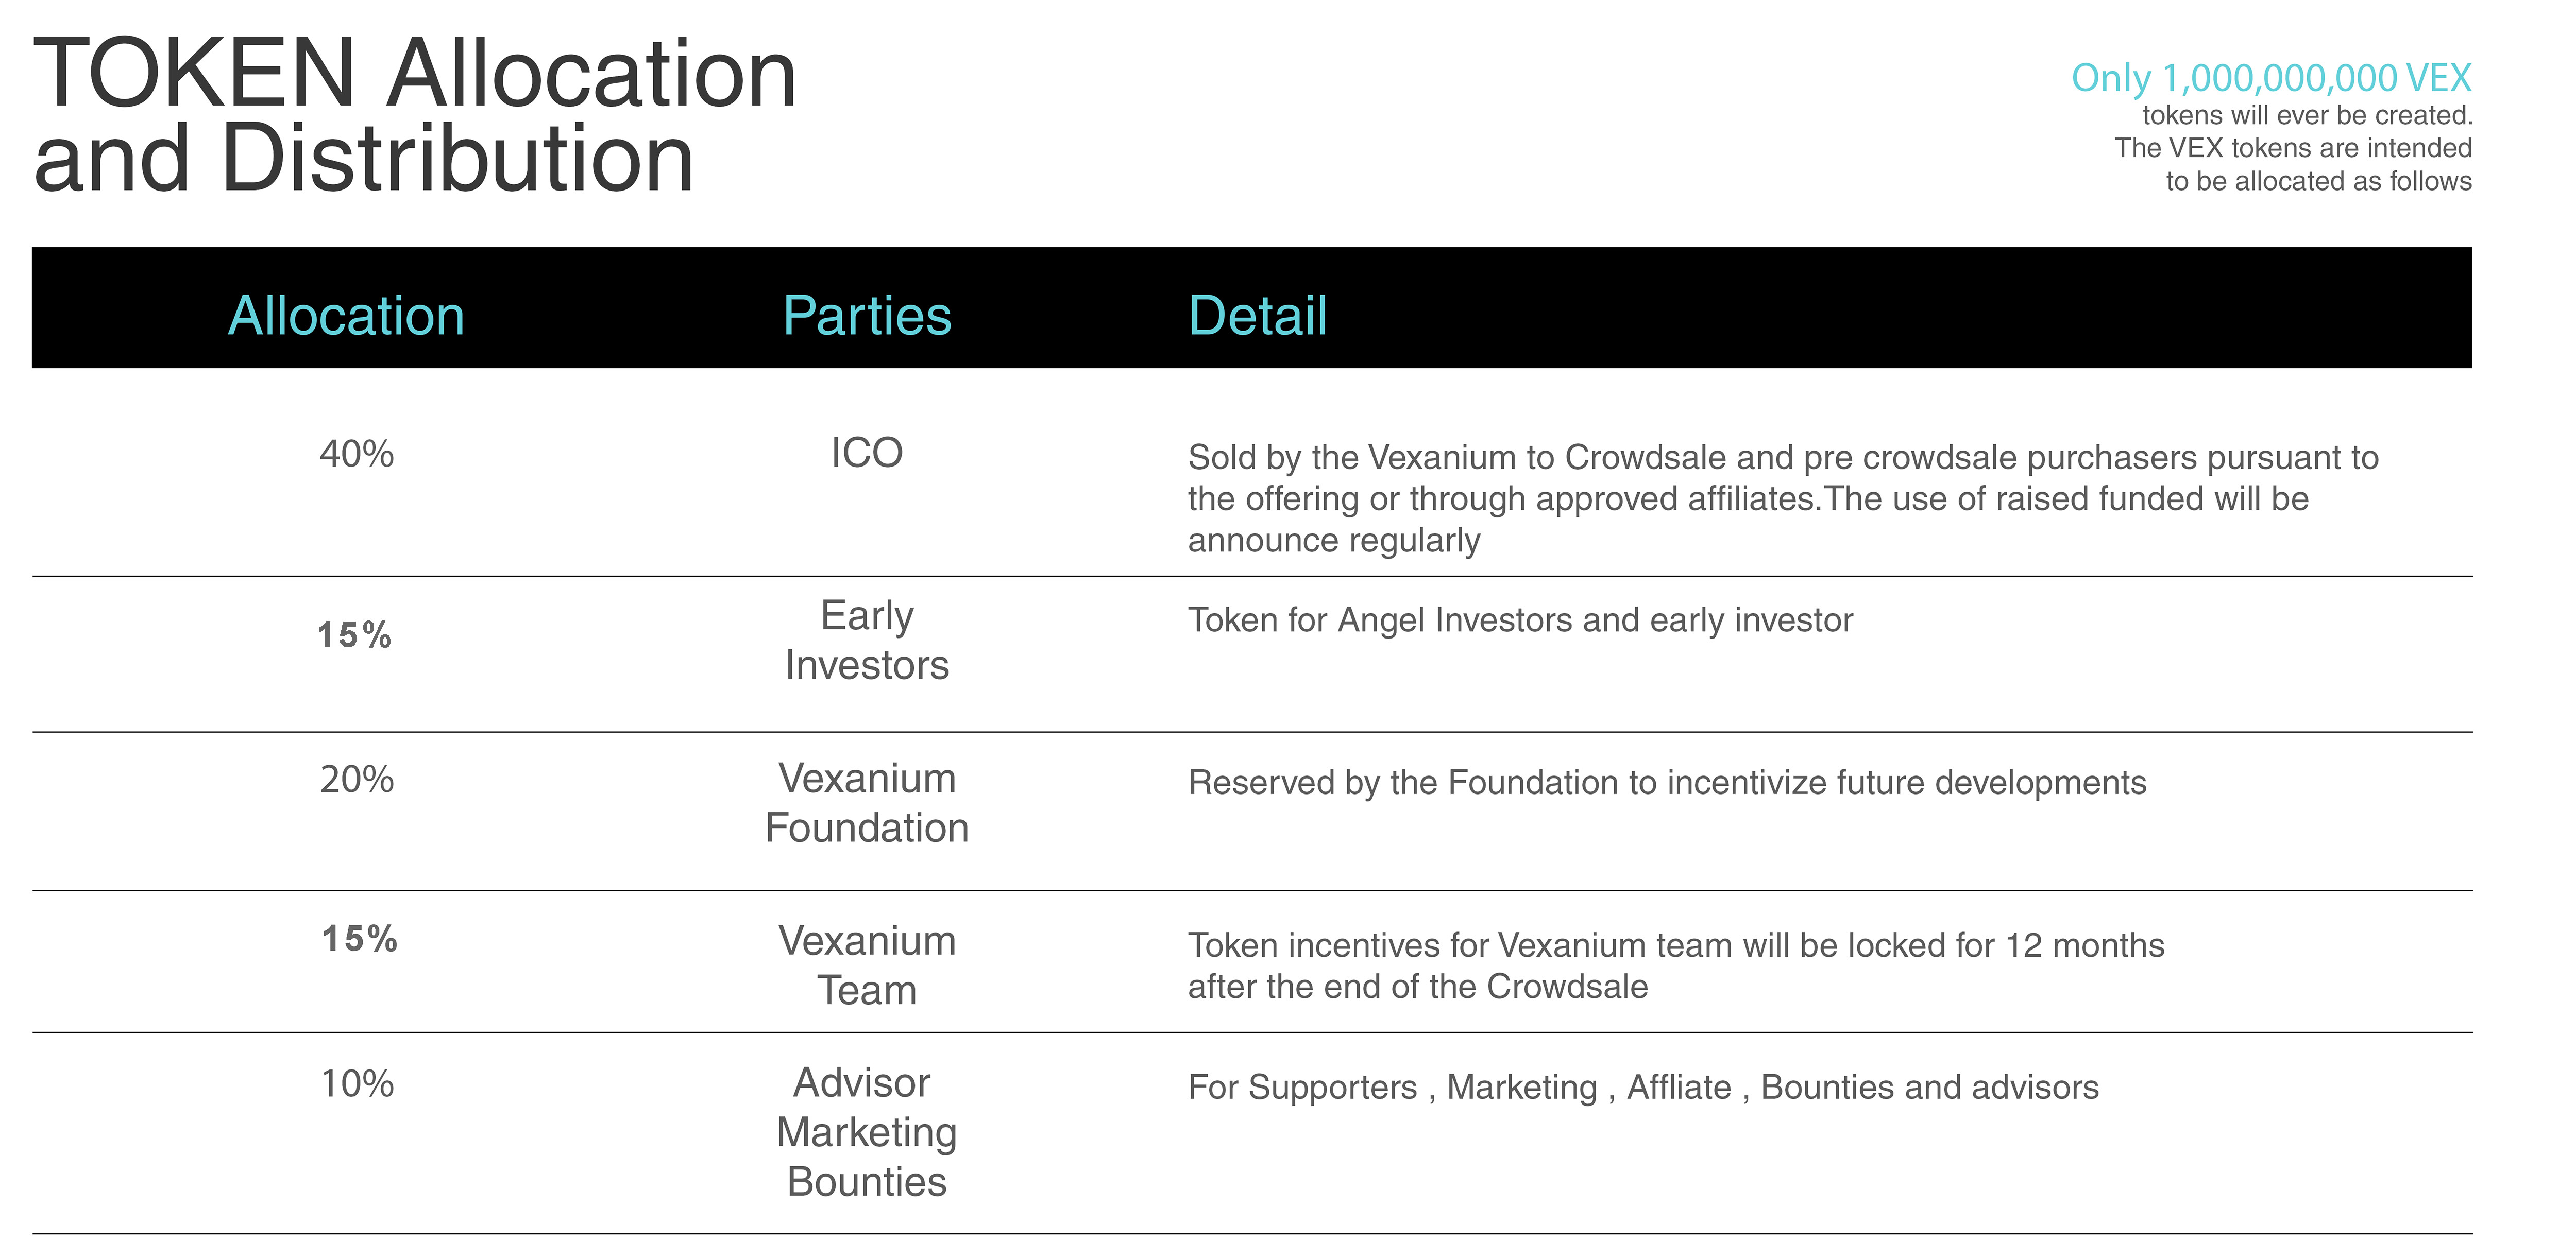The image size is (2576, 1242).
Task: Click the Angel Investors detail text
Action: click(1520, 620)
